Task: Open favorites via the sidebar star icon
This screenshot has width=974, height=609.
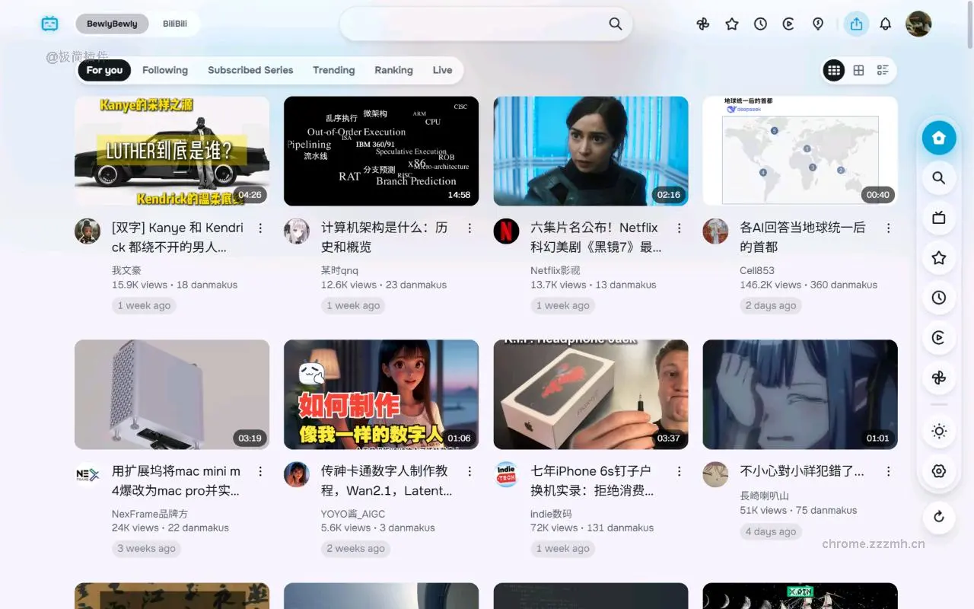Action: coord(938,257)
